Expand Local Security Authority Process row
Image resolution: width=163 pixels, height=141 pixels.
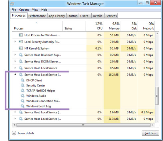[x=15, y=42]
